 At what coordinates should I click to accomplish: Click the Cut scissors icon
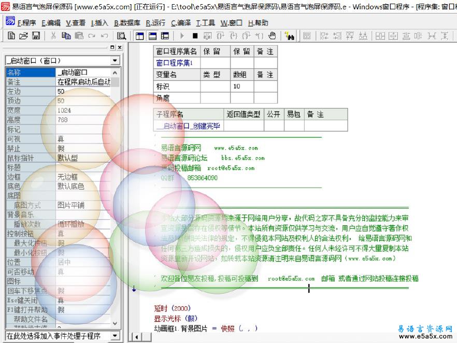point(53,36)
